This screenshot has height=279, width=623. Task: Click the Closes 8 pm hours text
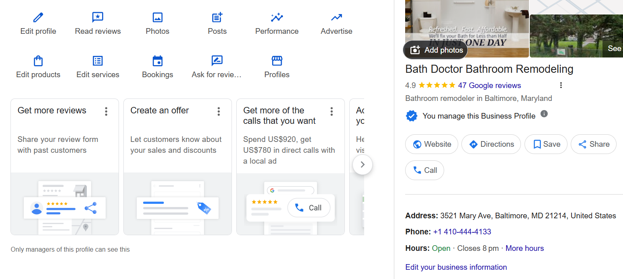pyautogui.click(x=478, y=248)
